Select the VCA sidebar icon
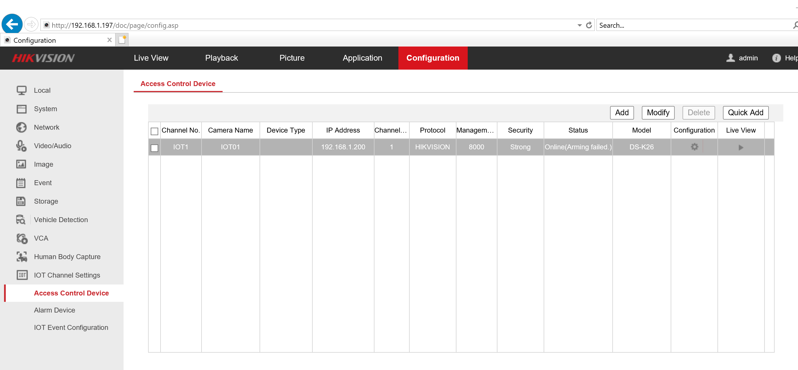 pos(21,238)
